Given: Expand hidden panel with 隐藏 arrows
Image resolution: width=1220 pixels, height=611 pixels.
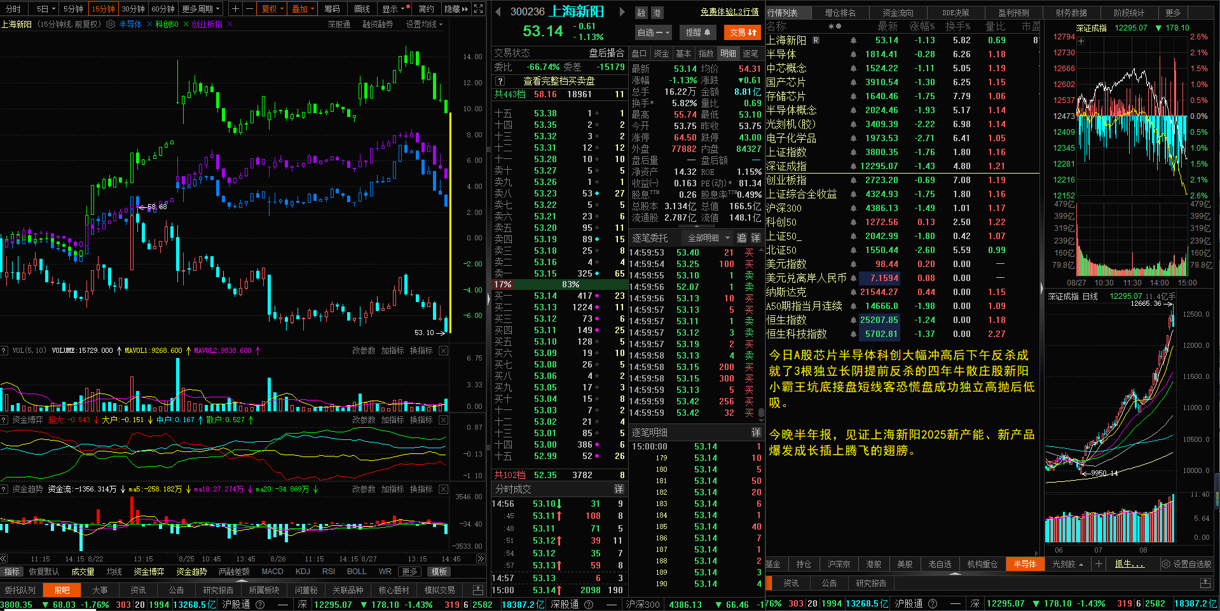Looking at the screenshot, I should 456,9.
